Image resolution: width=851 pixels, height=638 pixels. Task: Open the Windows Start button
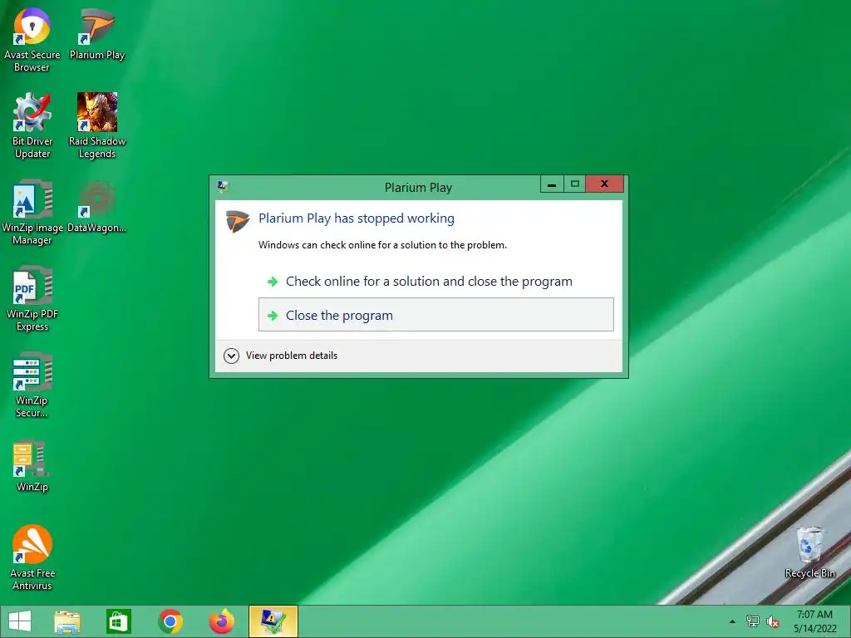point(20,621)
